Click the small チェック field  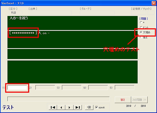151,13
